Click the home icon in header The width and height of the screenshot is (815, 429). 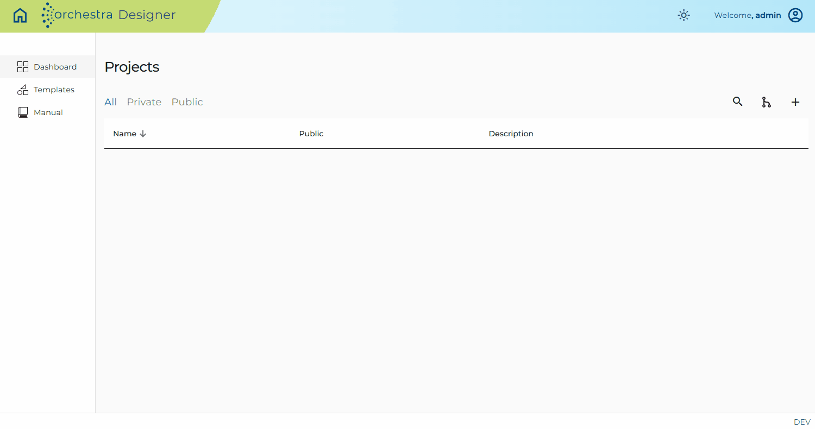[x=20, y=15]
